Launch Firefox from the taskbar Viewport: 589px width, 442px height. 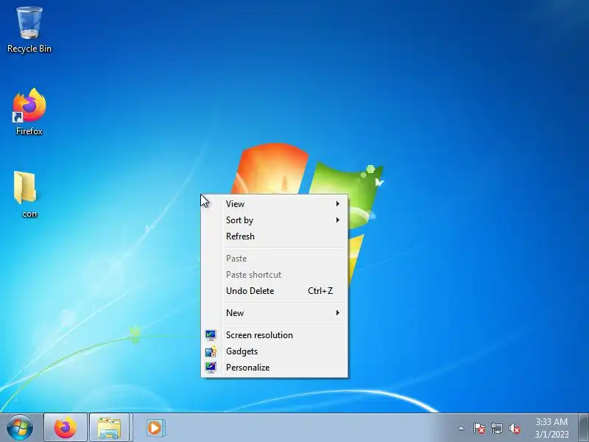pyautogui.click(x=66, y=428)
